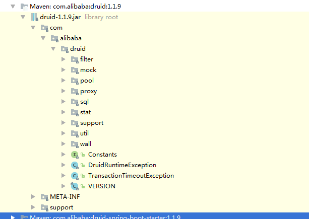Click the sql package folder icon
Viewport: 309px width, 219px height.
(x=75, y=102)
